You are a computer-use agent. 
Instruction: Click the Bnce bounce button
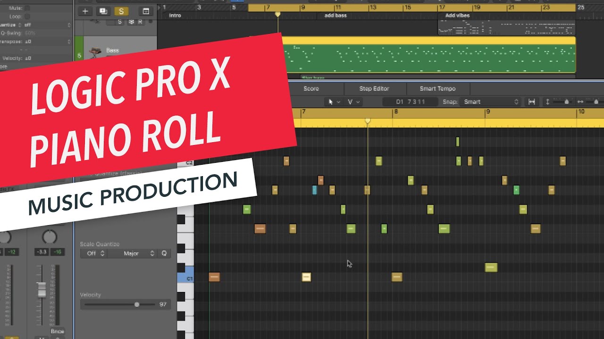pyautogui.click(x=57, y=331)
